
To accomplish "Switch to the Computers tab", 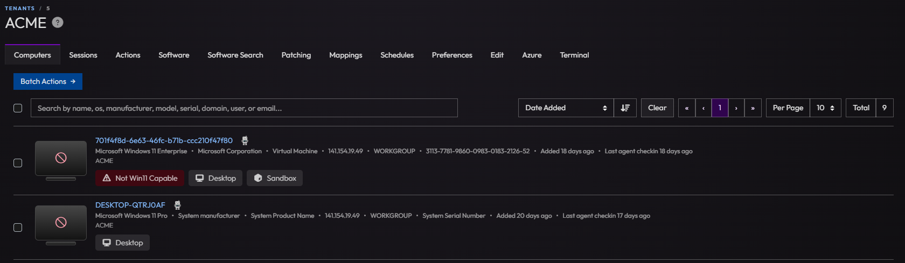I will click(x=32, y=55).
